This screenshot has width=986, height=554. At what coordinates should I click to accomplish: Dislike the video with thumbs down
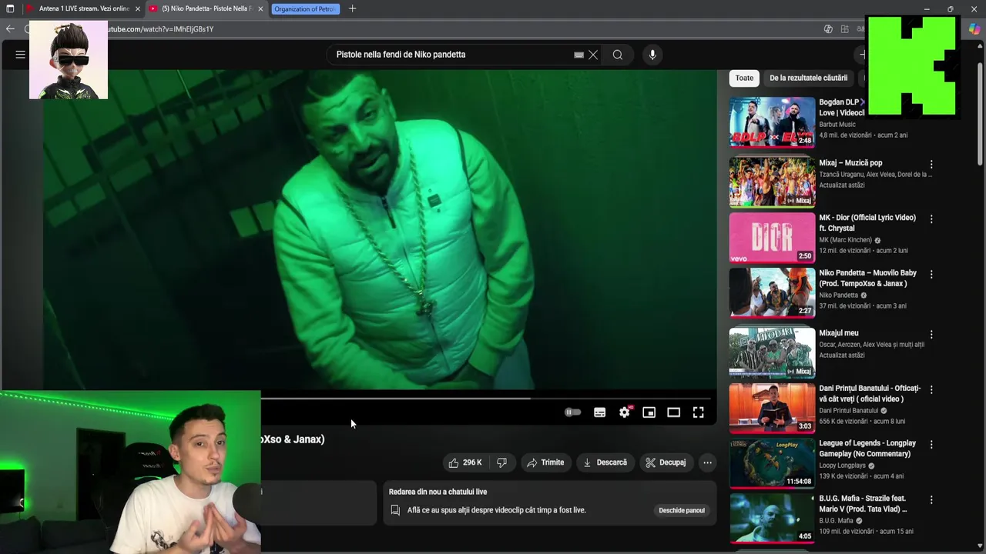click(501, 462)
